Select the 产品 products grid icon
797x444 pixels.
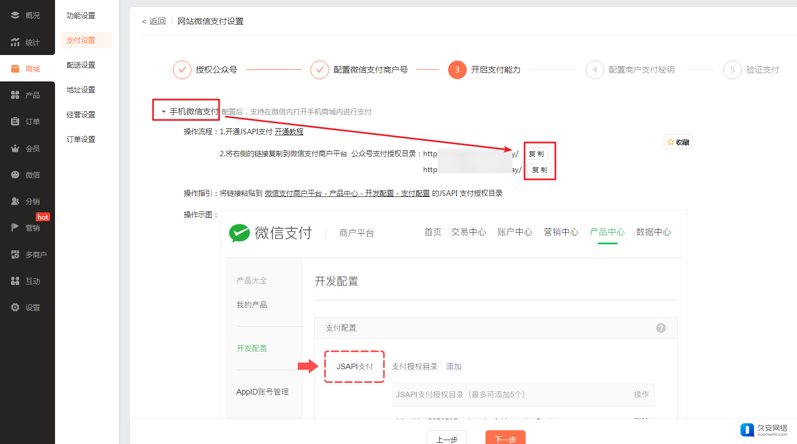[x=15, y=95]
